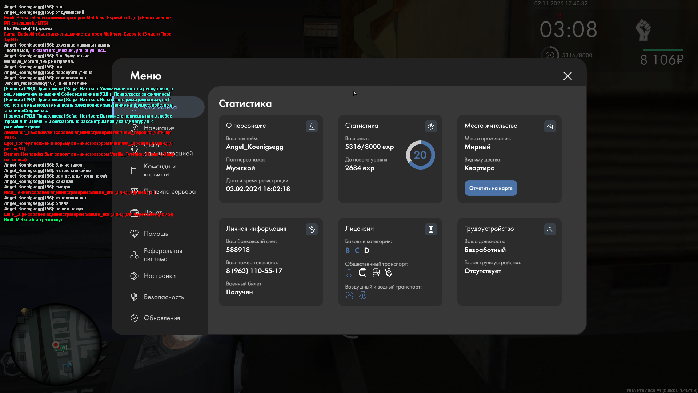This screenshot has width=698, height=393.
Task: Open the Реферальная система section
Action: pyautogui.click(x=162, y=255)
